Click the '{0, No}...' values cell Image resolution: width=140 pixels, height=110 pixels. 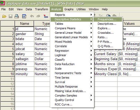pyautogui.click(x=129, y=74)
